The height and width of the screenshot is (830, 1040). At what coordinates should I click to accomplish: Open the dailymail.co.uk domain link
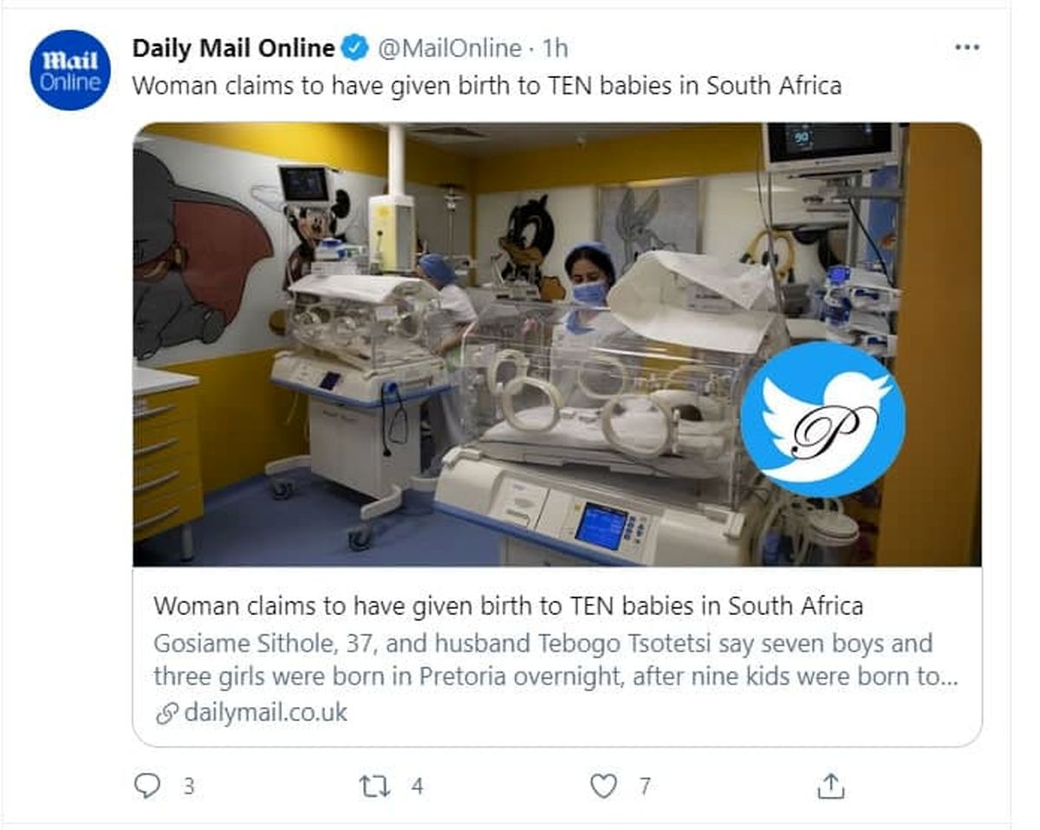point(265,713)
